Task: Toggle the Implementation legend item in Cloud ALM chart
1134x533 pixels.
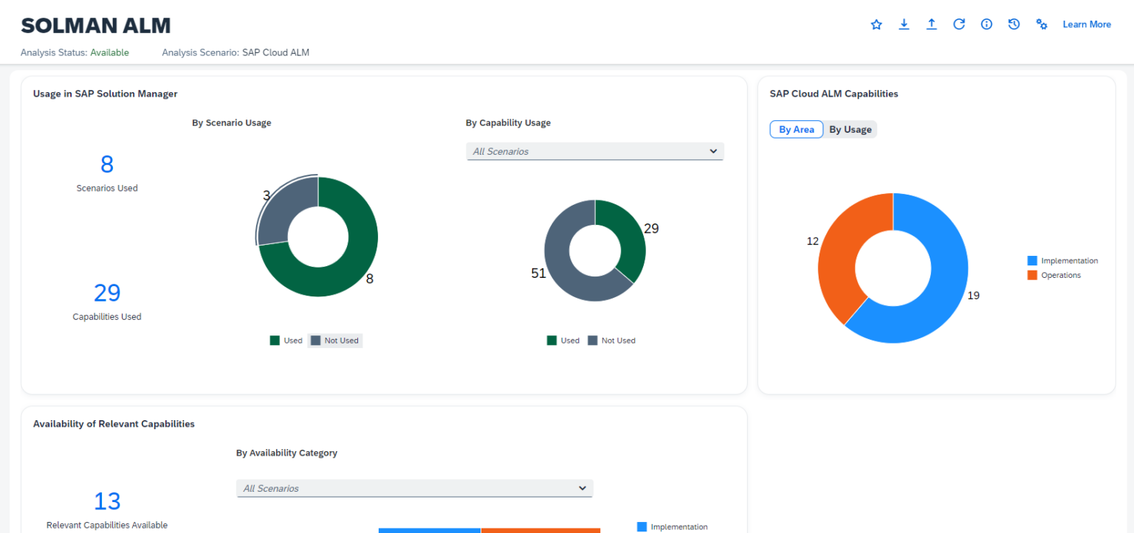Action: [x=1062, y=261]
